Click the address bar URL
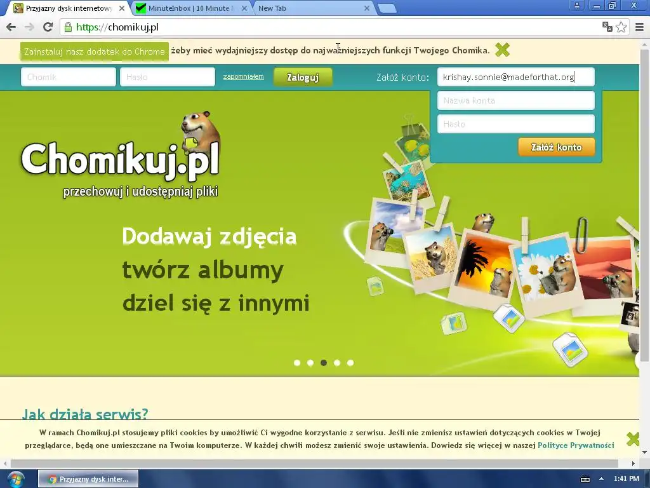650x488 pixels. click(117, 27)
